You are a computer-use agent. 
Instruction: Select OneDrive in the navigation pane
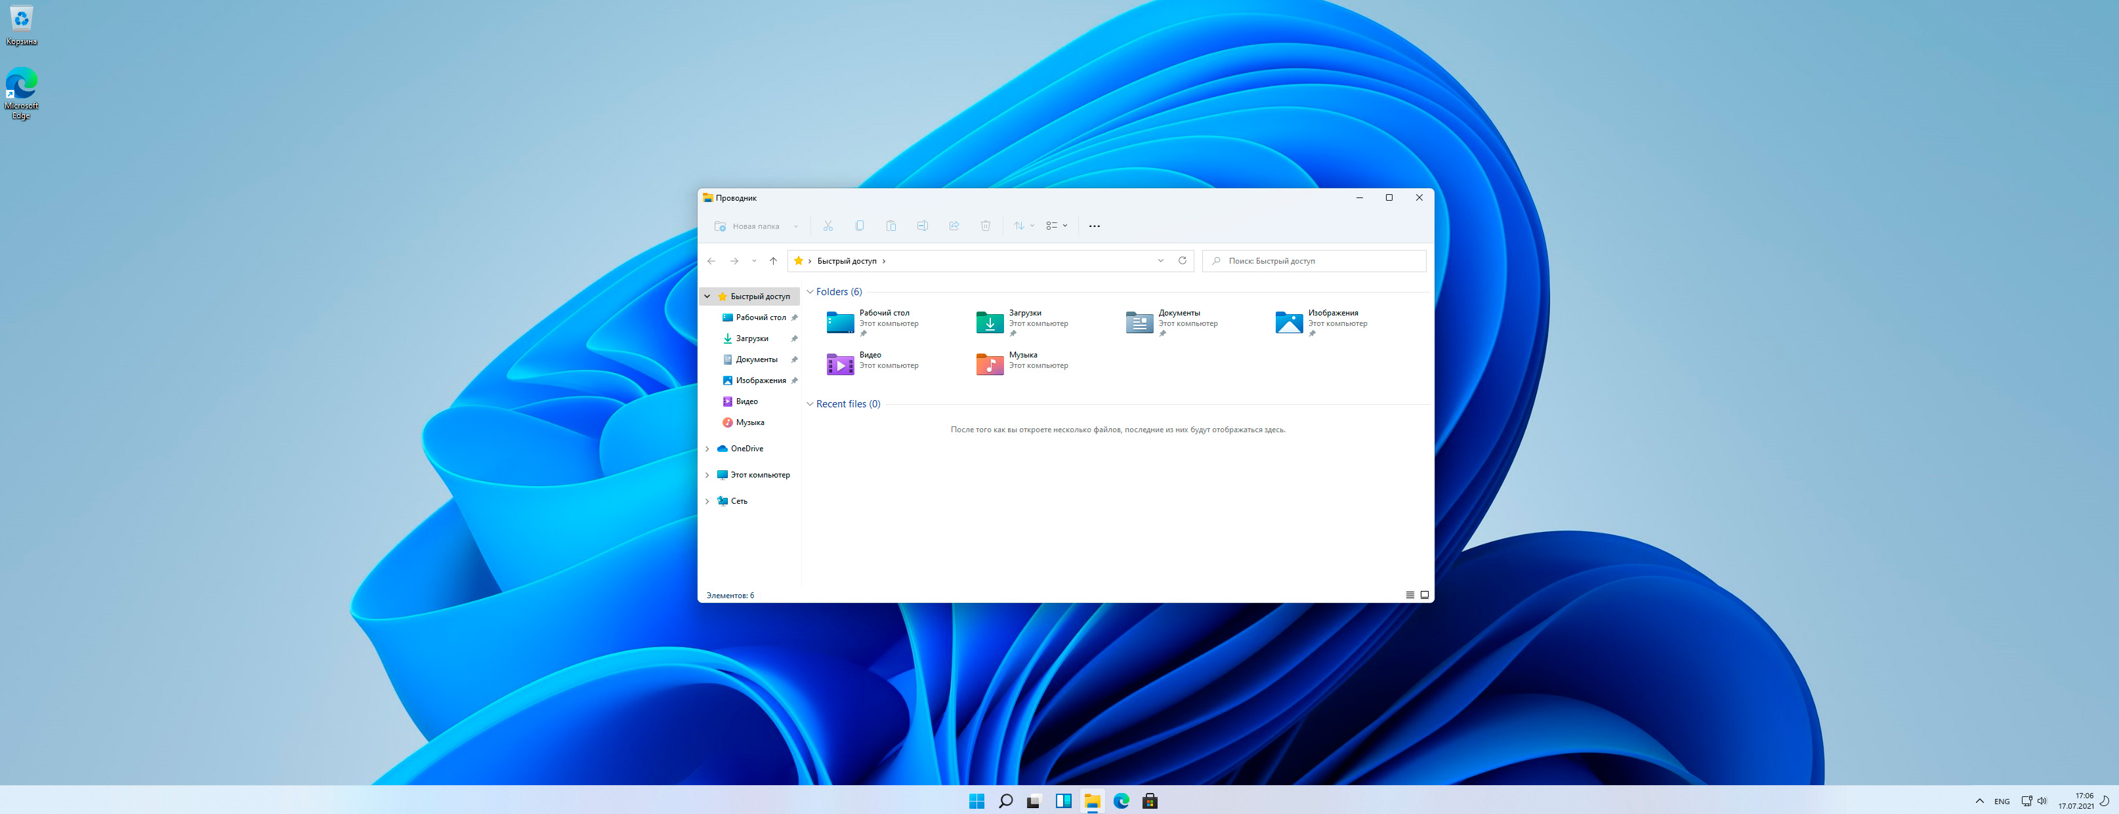click(746, 449)
